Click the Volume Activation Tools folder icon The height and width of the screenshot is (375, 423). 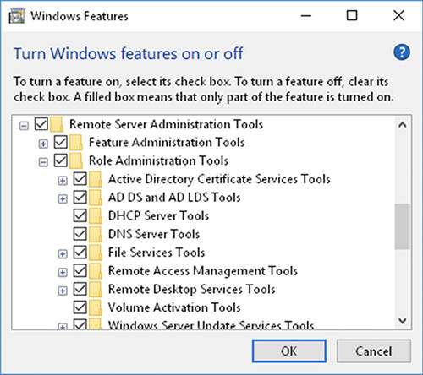[x=96, y=307]
